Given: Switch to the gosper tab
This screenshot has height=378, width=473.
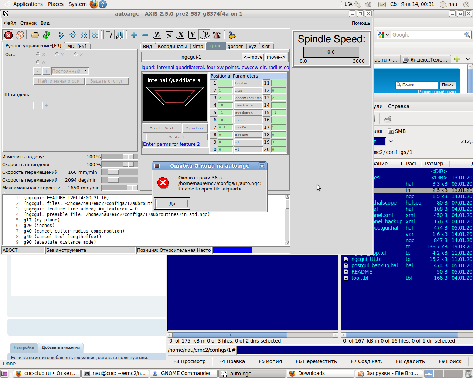Looking at the screenshot, I should (235, 46).
